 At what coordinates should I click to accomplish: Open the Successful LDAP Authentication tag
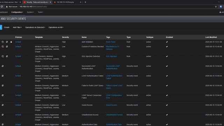click(113, 67)
